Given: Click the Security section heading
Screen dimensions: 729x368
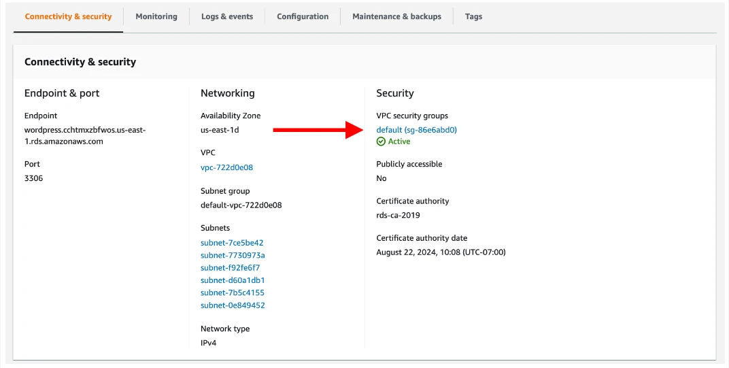Looking at the screenshot, I should (x=394, y=93).
